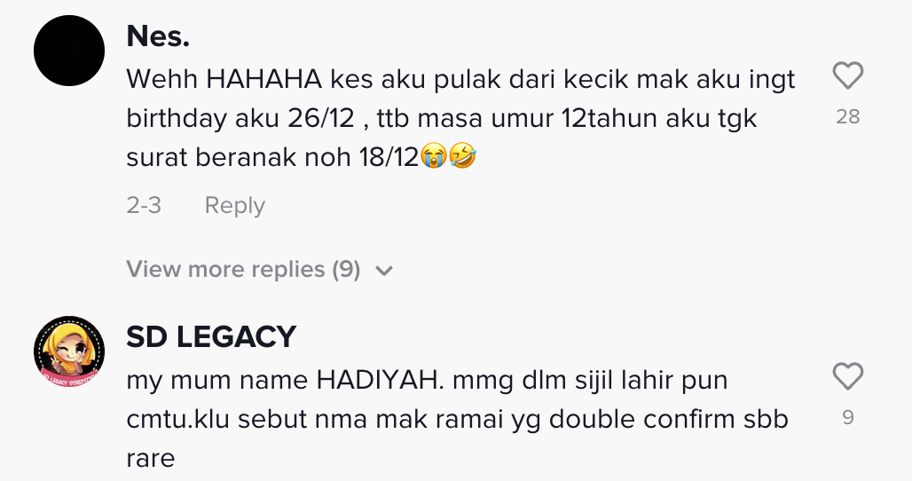Click the rolling laughing emoji
Screen dimensions: 912x481
(x=462, y=156)
